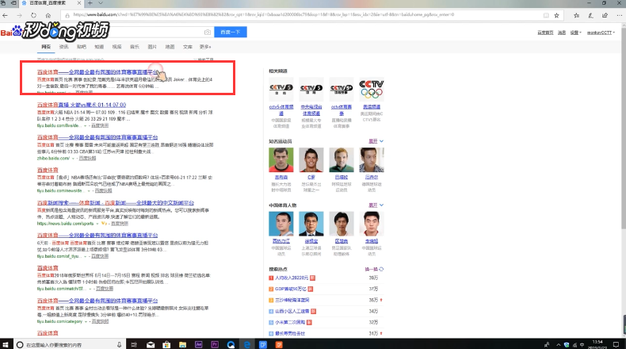Screen dimensions: 626x349
Task: Open the Windows Start menu
Action: (6, 344)
